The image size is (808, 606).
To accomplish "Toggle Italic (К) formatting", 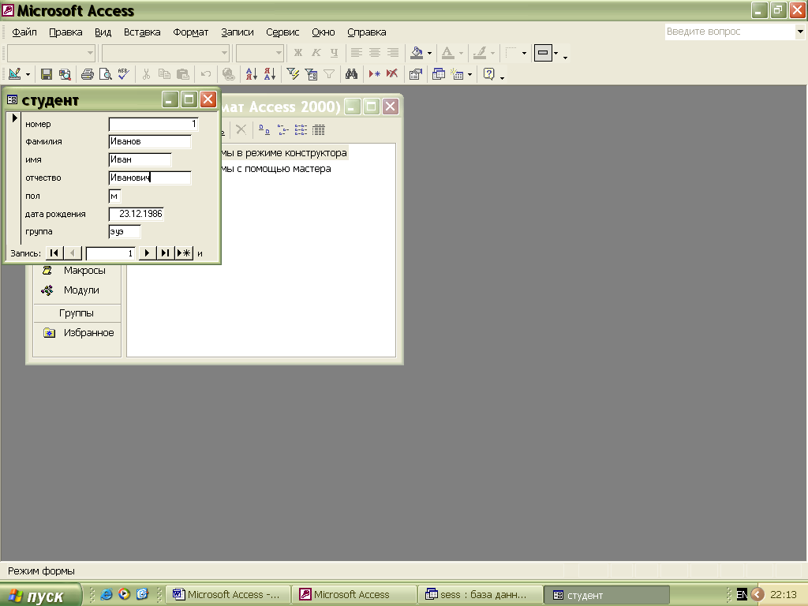I will (316, 53).
